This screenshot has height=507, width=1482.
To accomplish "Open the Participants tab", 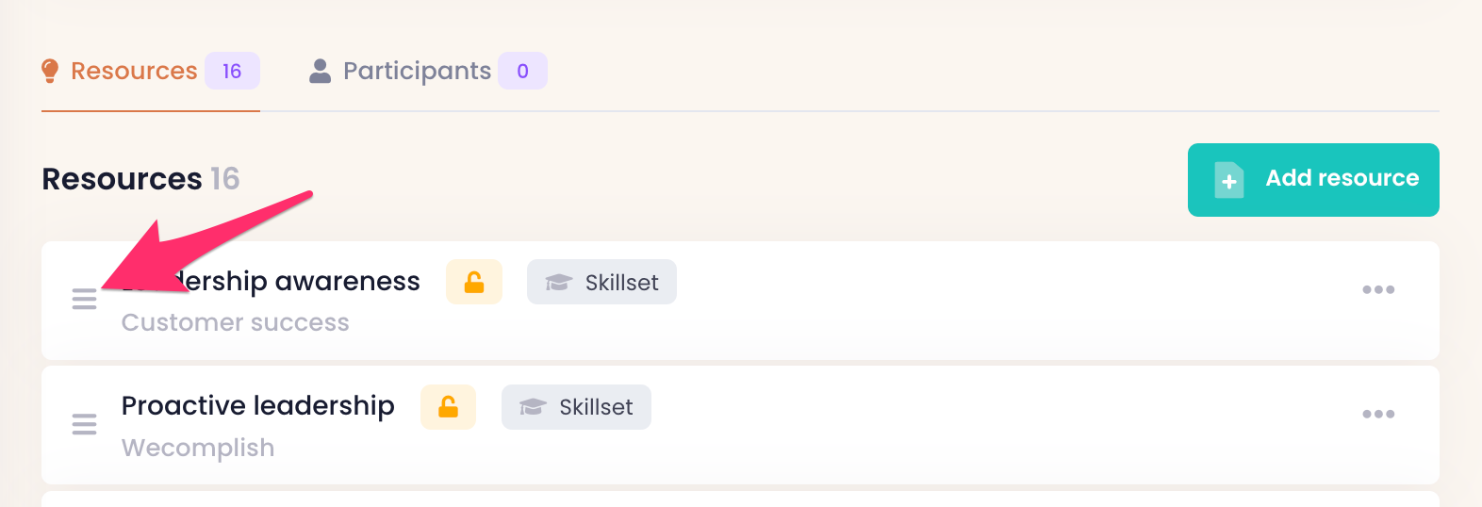I will click(417, 71).
